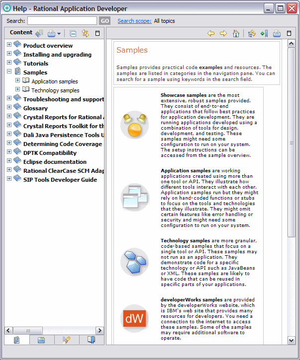
Task: Click the Print topics icon in Content toolbar
Action: point(51,34)
